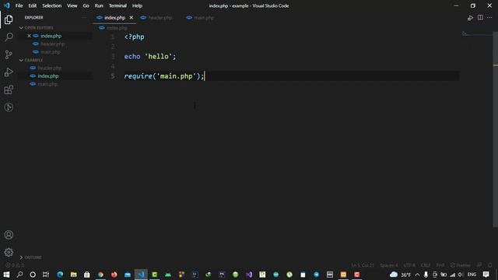Change end of line sequence CRLF
Screen dimensions: 498x280
426,265
